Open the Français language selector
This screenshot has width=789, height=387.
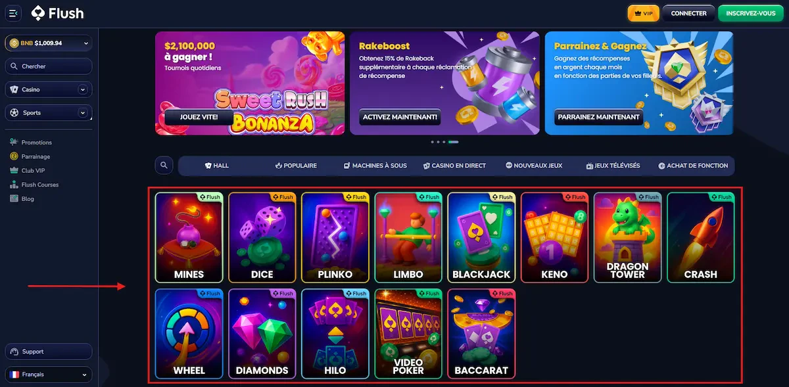[x=49, y=375]
